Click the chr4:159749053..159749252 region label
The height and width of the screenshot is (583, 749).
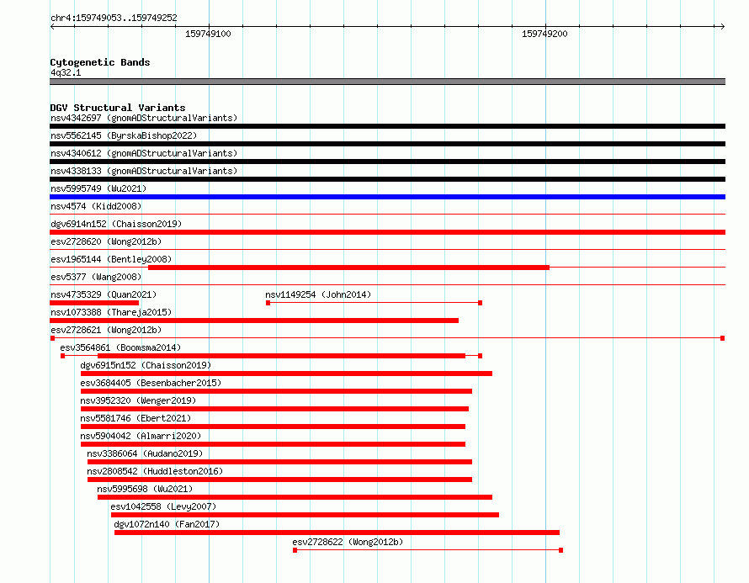pyautogui.click(x=114, y=18)
